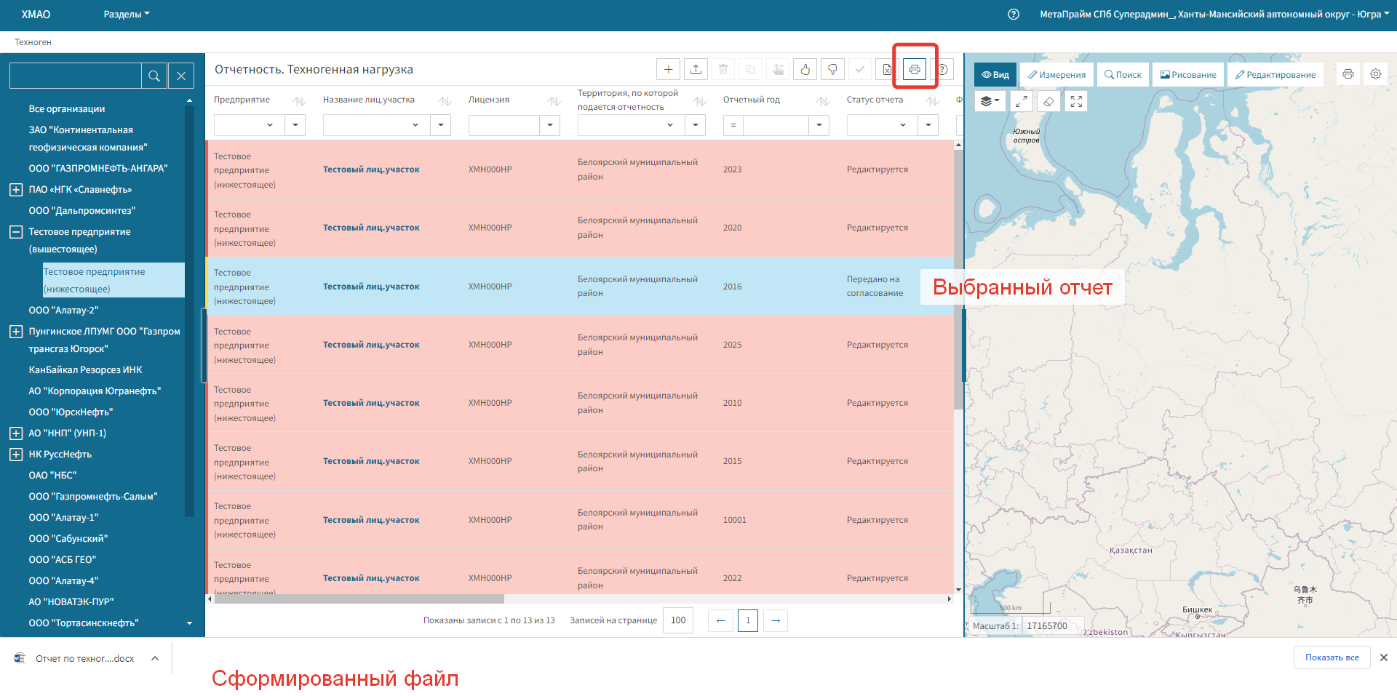The image size is (1397, 696).
Task: Select the map eraser tool
Action: point(1048,102)
